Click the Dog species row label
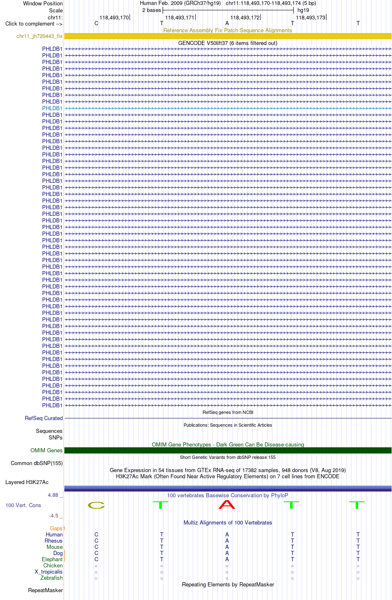392x600 pixels. click(x=58, y=553)
